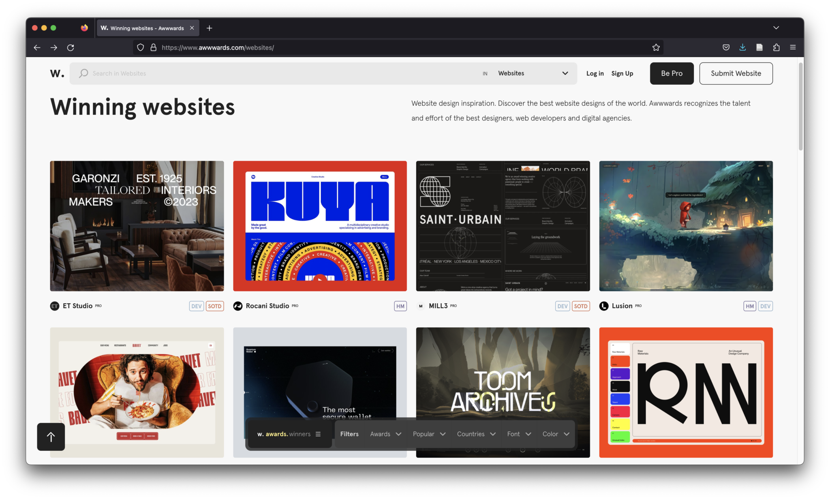
Task: Click the ET Studio avatar icon
Action: [55, 306]
